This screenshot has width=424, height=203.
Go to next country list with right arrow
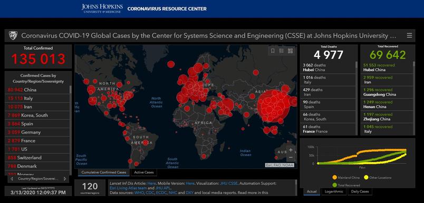[x=65, y=179]
